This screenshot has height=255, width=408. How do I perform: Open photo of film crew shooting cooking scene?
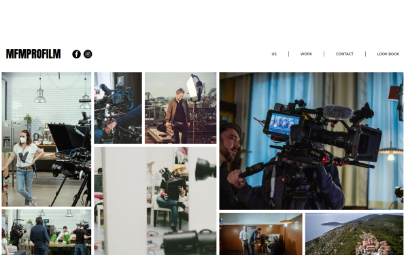[46, 233]
